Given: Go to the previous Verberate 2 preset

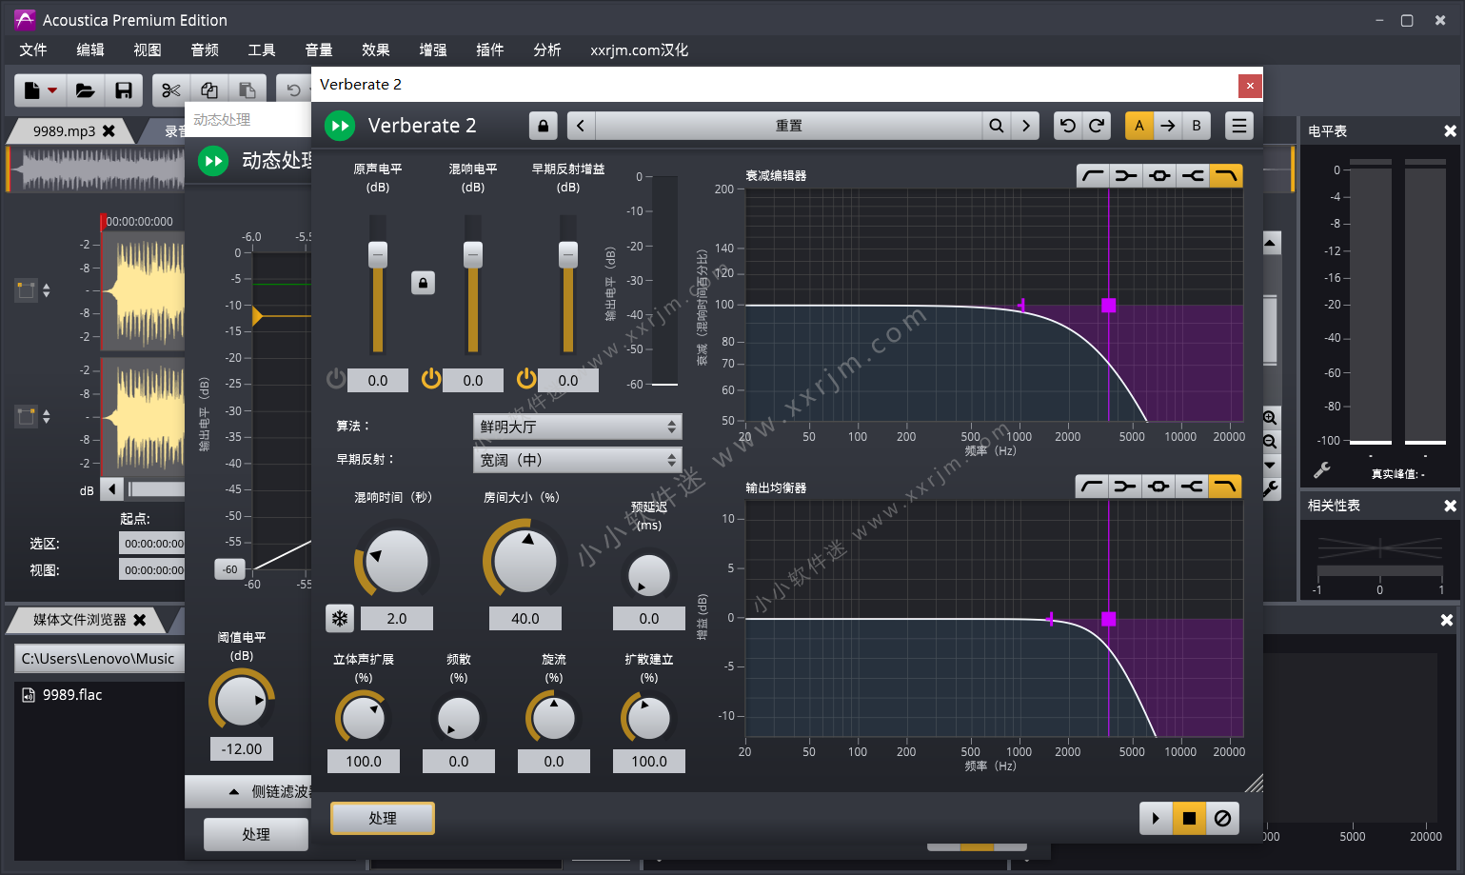Looking at the screenshot, I should (x=581, y=126).
